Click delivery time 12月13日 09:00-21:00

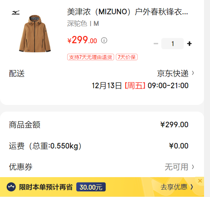point(140,85)
